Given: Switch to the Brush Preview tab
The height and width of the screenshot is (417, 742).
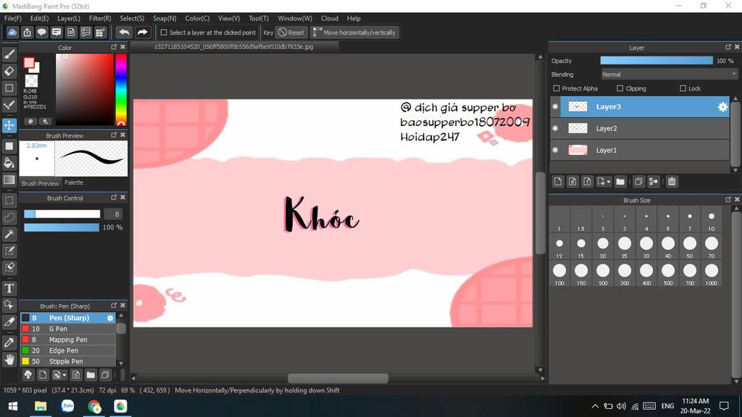Looking at the screenshot, I should click(41, 183).
